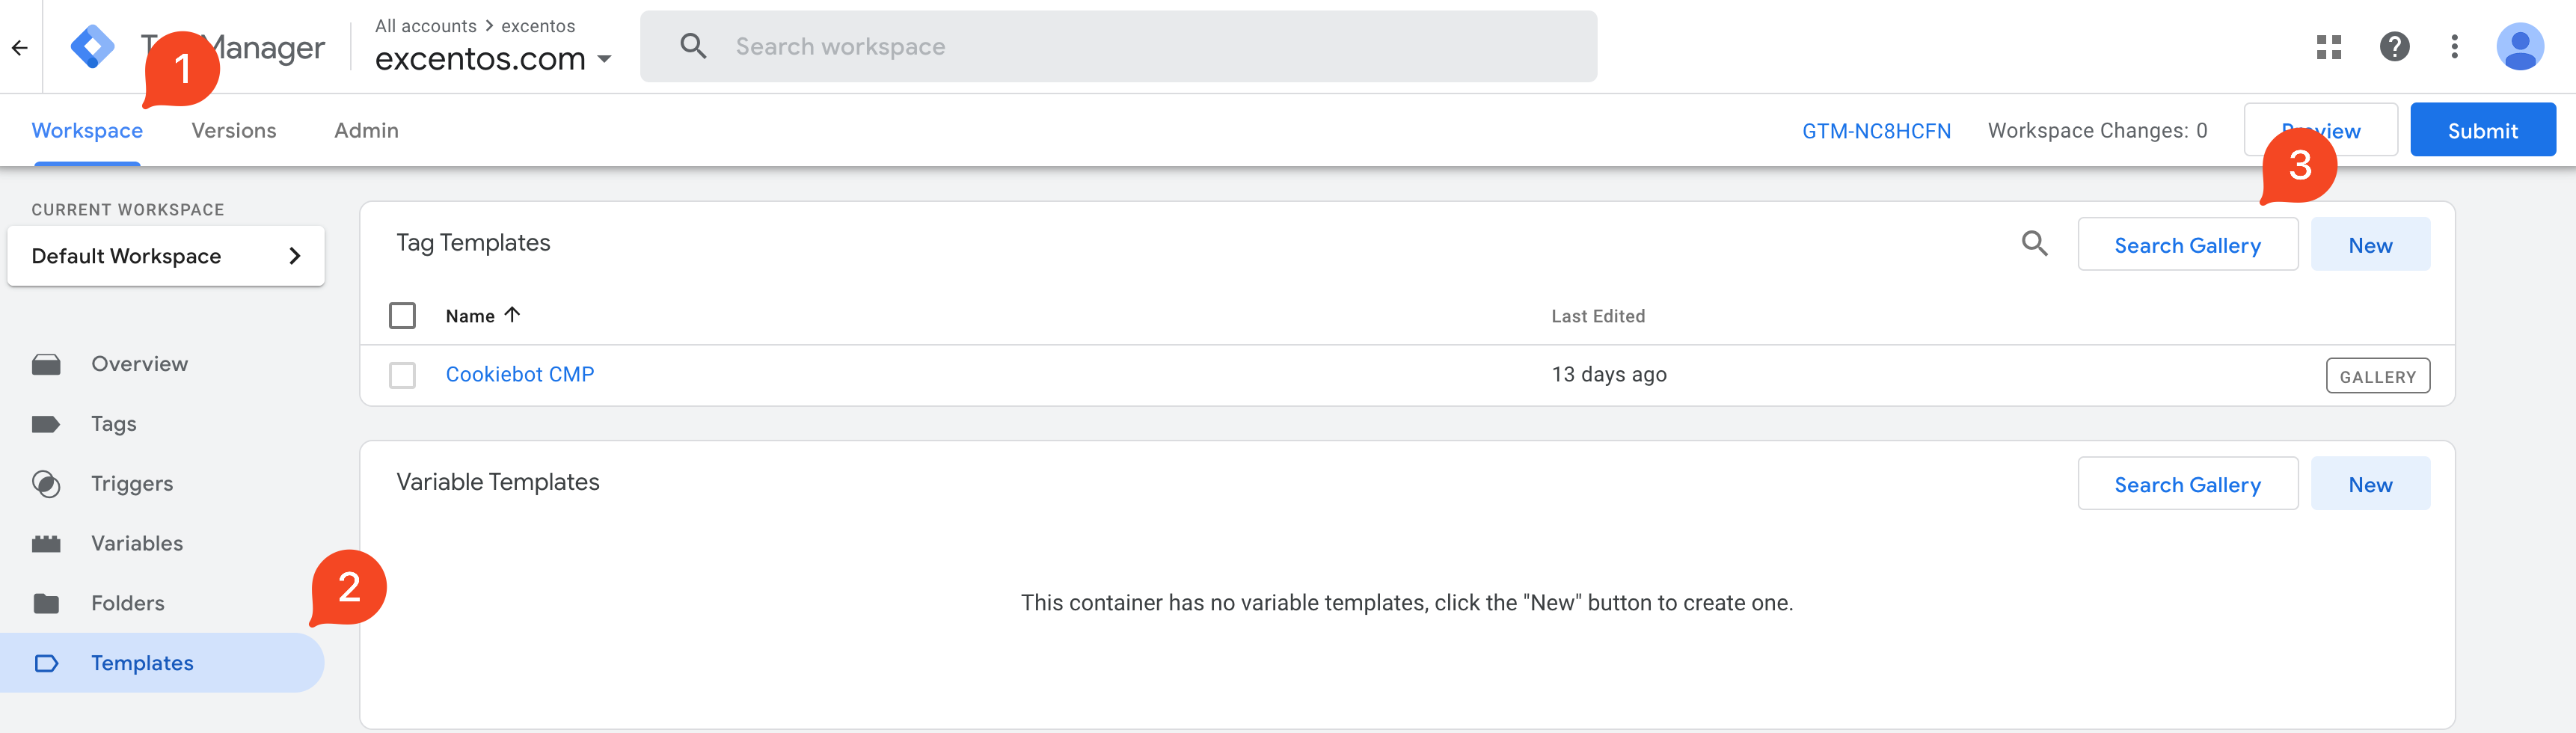The image size is (2576, 733).
Task: Open Variables in the sidebar
Action: 162,544
